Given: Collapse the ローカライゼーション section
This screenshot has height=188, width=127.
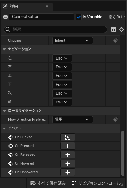Looking at the screenshot, I should click(4, 111).
